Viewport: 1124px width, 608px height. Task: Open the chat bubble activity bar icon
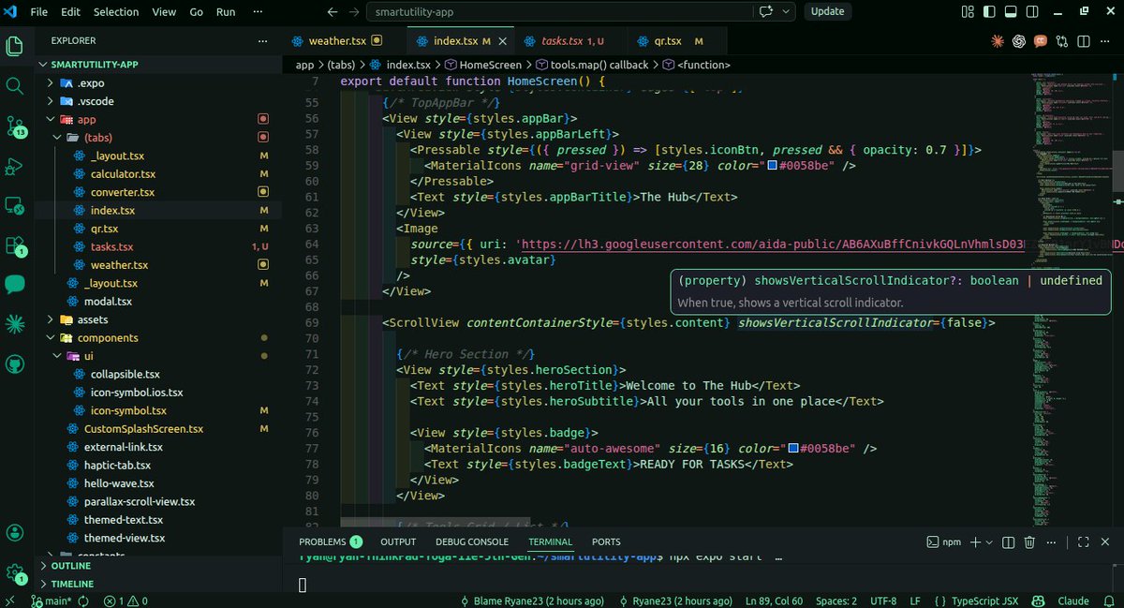coord(15,285)
